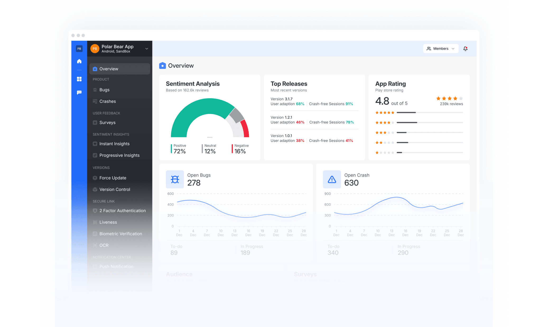Viewport: 548px width, 327px height.
Task: Click the Surveys star icon in sidebar
Action: 95,122
